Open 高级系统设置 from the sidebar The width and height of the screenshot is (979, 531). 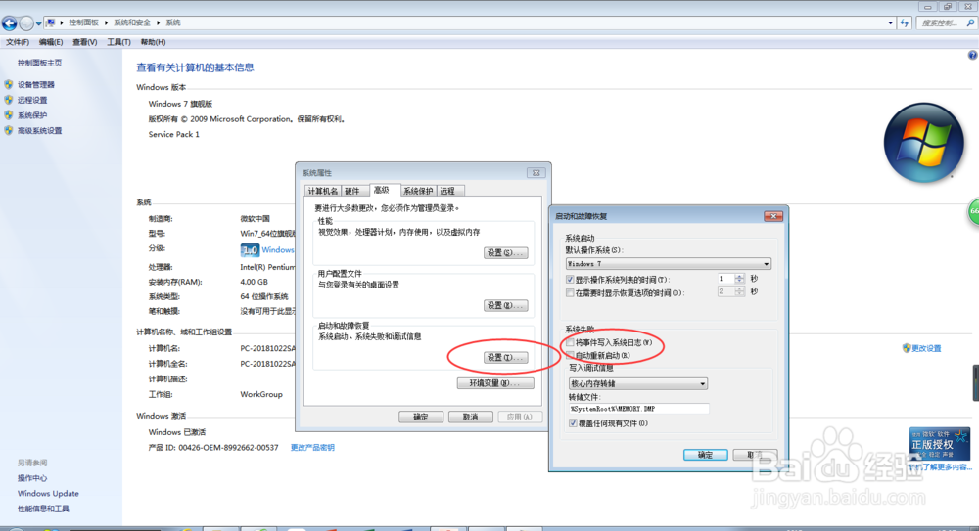39,131
